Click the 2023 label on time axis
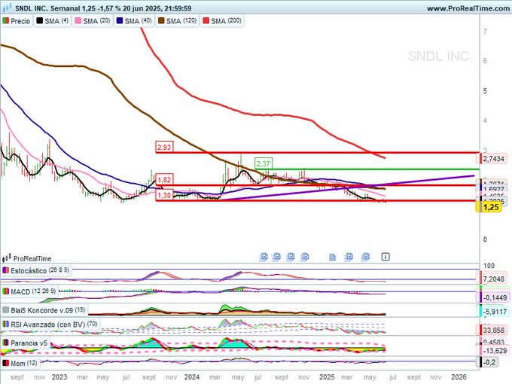512x384 pixels. click(x=59, y=377)
